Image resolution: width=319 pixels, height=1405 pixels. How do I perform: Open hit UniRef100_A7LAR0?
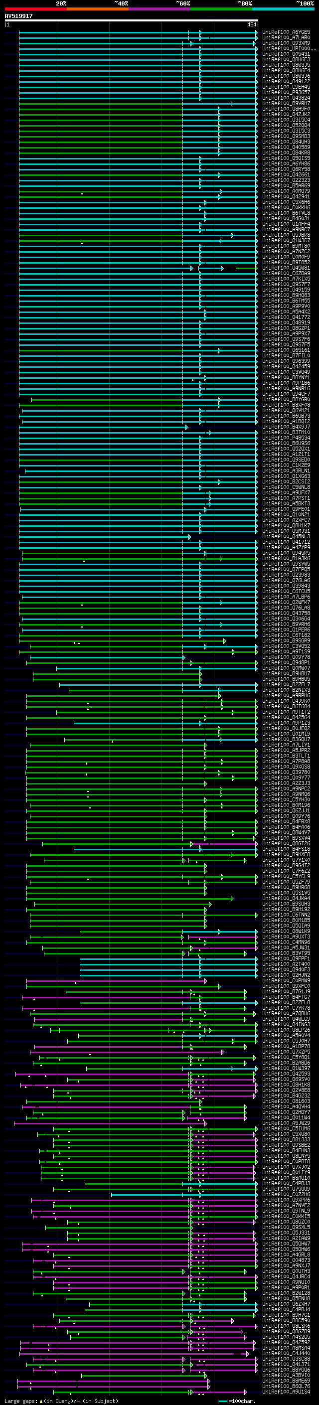(286, 38)
